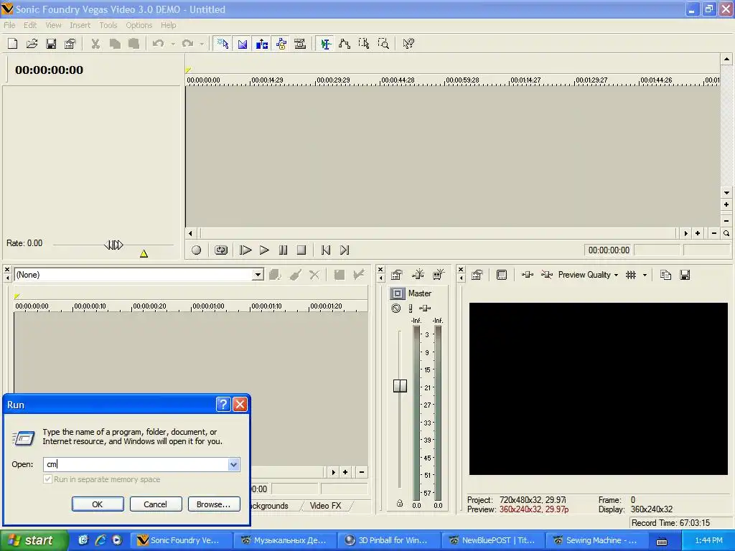Toggle Ignore Event Grouping button
This screenshot has width=735, height=551.
point(300,44)
